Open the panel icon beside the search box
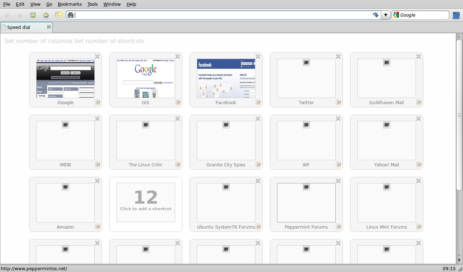463x272 pixels. coord(456,15)
